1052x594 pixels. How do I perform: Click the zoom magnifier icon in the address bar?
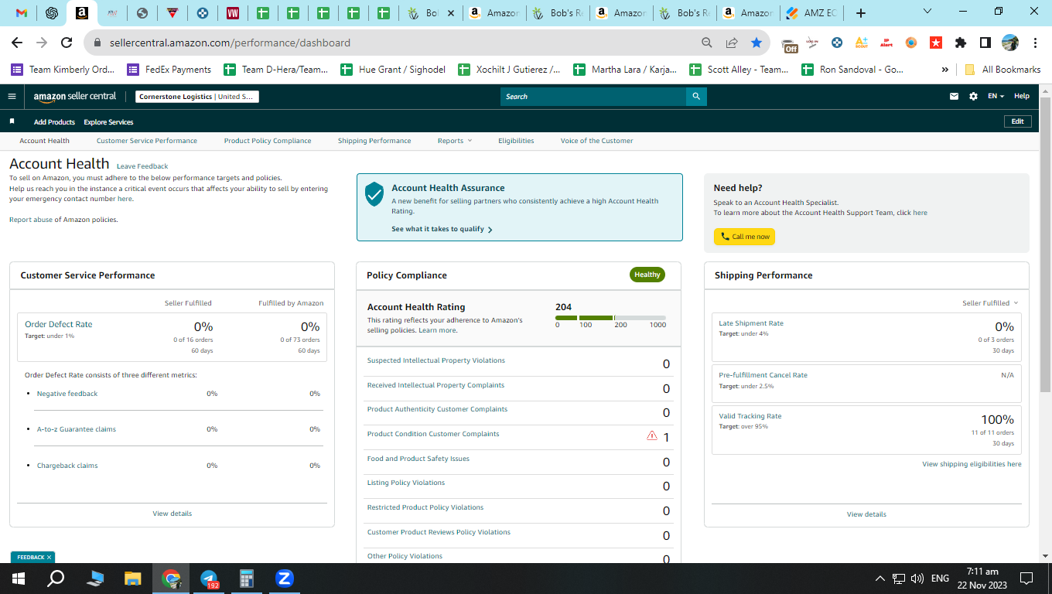pyautogui.click(x=706, y=43)
